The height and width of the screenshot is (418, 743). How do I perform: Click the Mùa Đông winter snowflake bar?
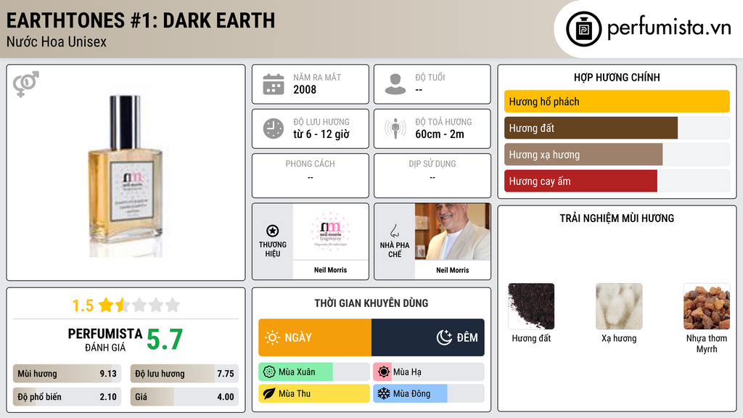point(428,393)
